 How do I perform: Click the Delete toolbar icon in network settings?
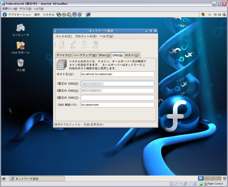[x=96, y=45]
